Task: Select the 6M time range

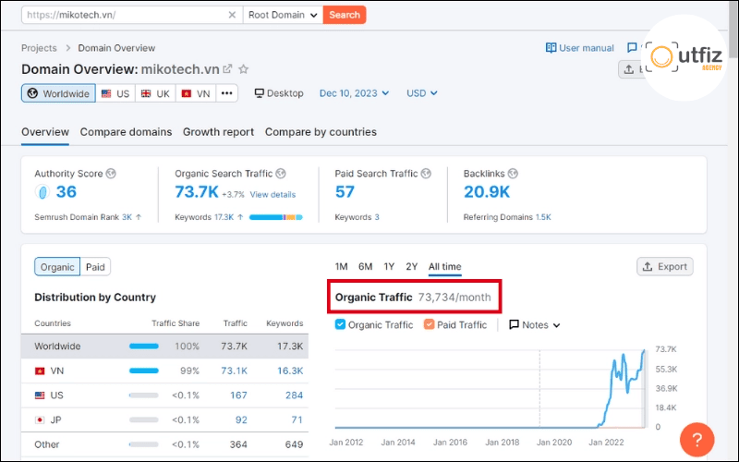Action: click(365, 267)
